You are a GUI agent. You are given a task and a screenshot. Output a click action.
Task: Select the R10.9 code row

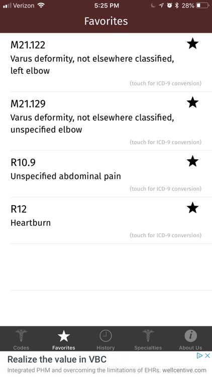pos(106,174)
